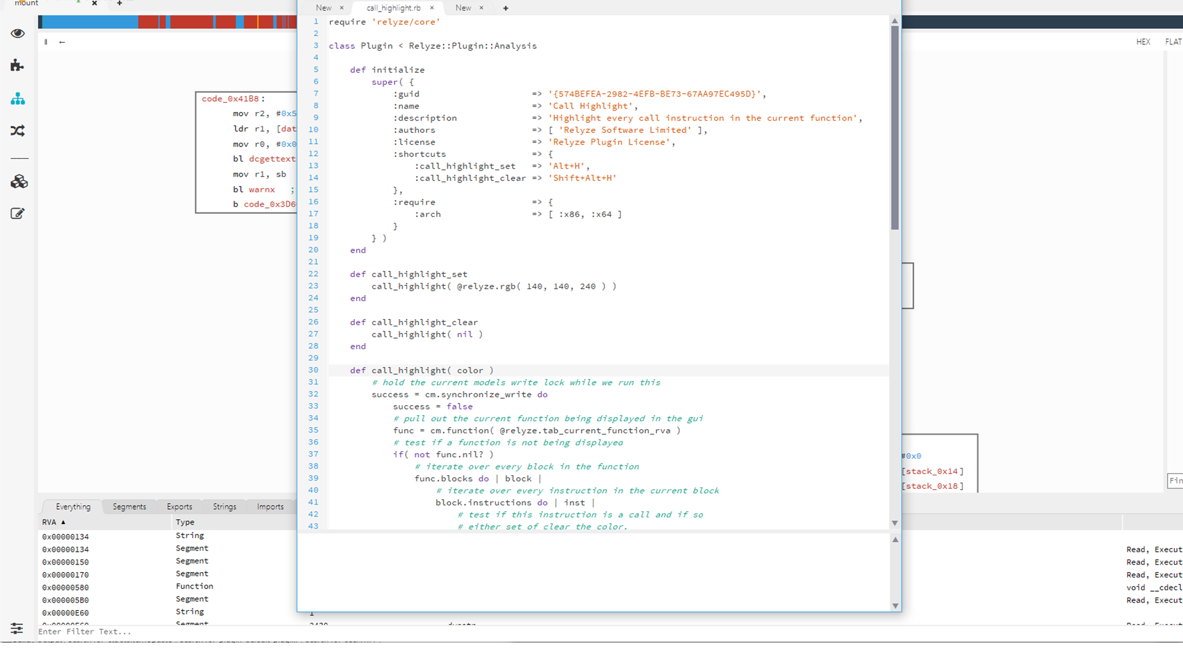
Task: Select the 0x00000150 Segment row
Action: (x=168, y=562)
